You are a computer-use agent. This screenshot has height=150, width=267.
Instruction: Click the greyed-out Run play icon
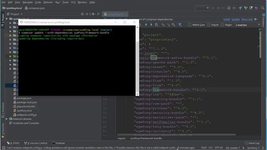click(213, 8)
